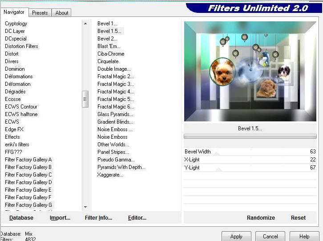
Task: Select the Déformations category
Action: point(19,76)
